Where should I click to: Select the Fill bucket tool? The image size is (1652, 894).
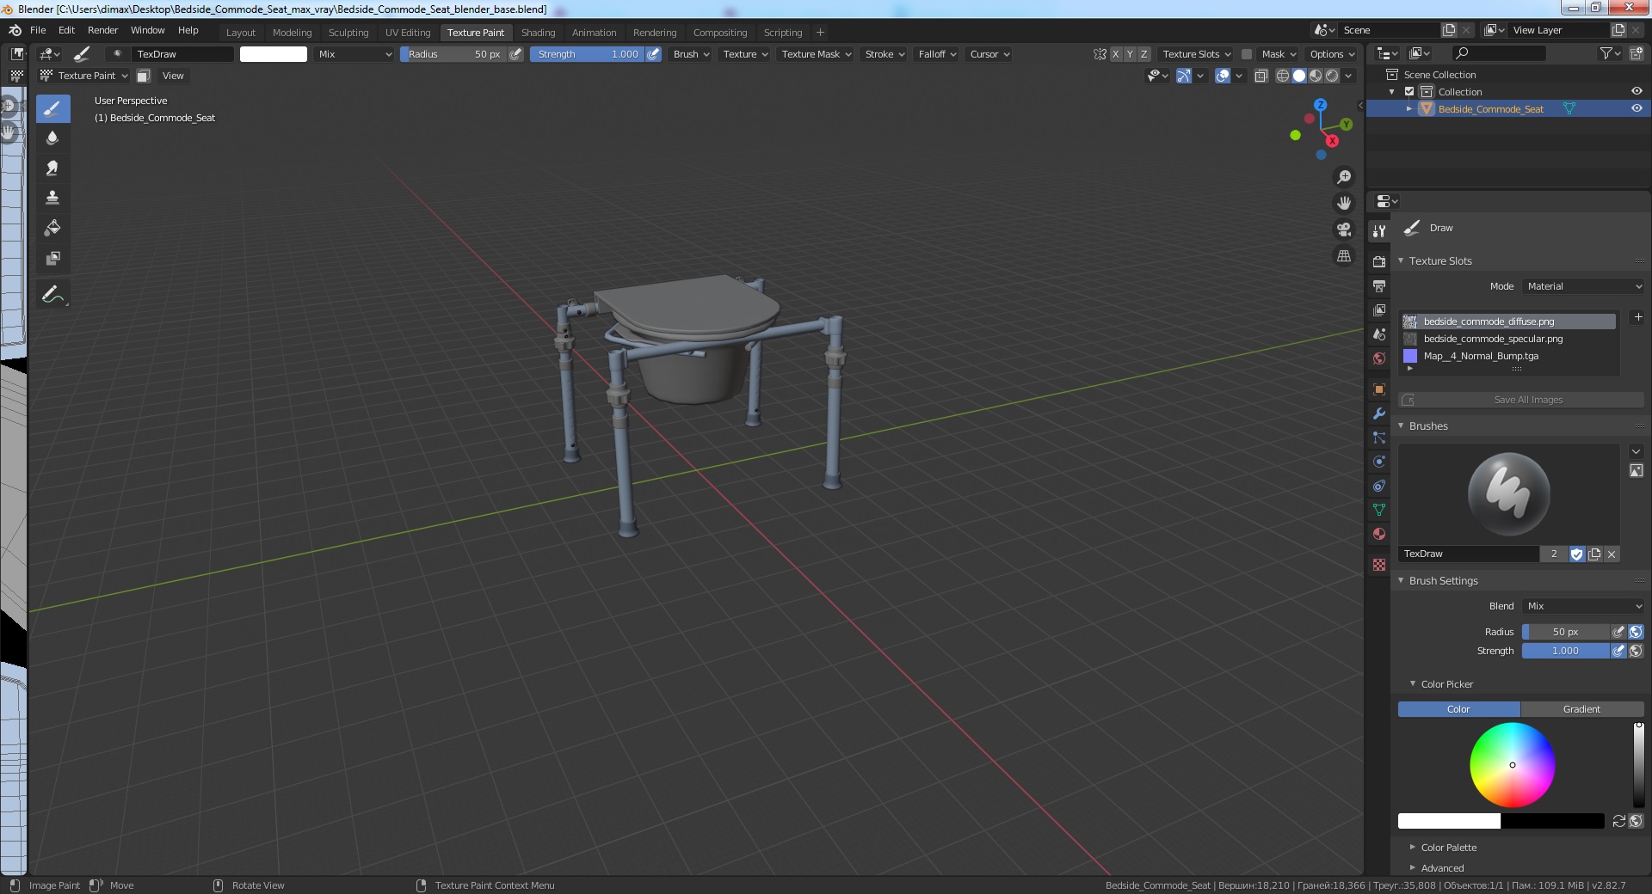(x=52, y=228)
